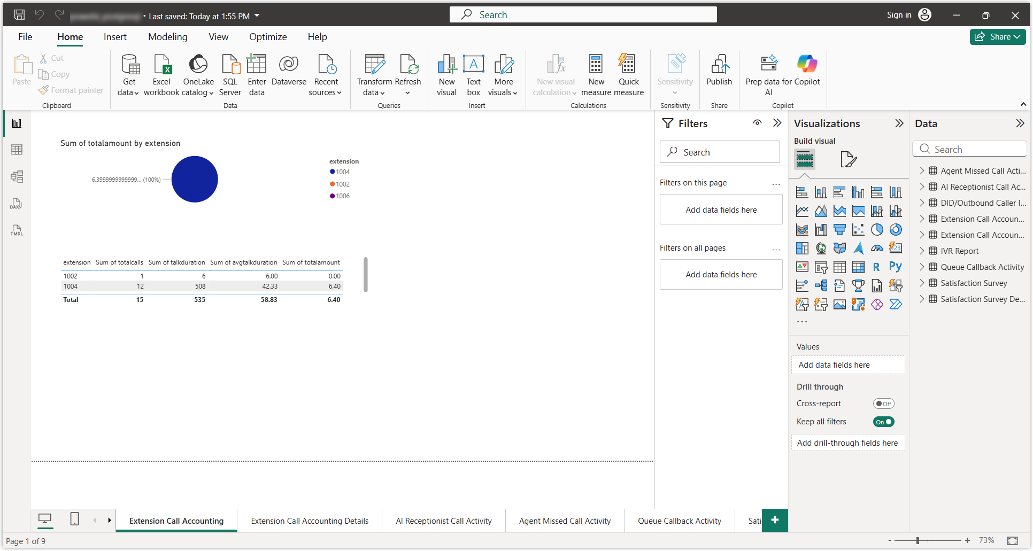
Task: Insert a Text box
Action: (x=474, y=75)
